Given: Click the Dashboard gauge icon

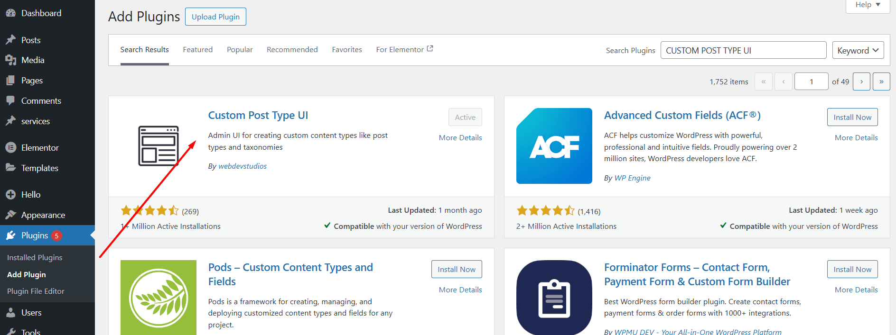Looking at the screenshot, I should click(10, 13).
